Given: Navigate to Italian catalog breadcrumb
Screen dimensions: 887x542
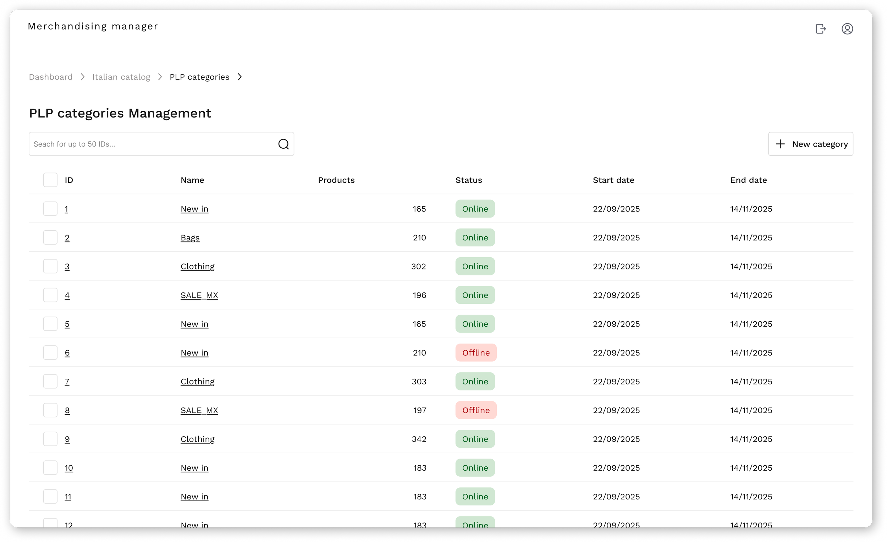Looking at the screenshot, I should [x=121, y=77].
